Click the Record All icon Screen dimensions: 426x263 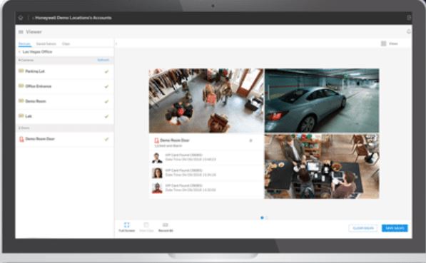coord(166,225)
